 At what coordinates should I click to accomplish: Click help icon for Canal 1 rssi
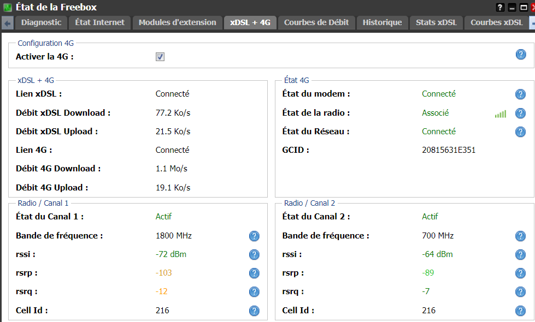254,254
